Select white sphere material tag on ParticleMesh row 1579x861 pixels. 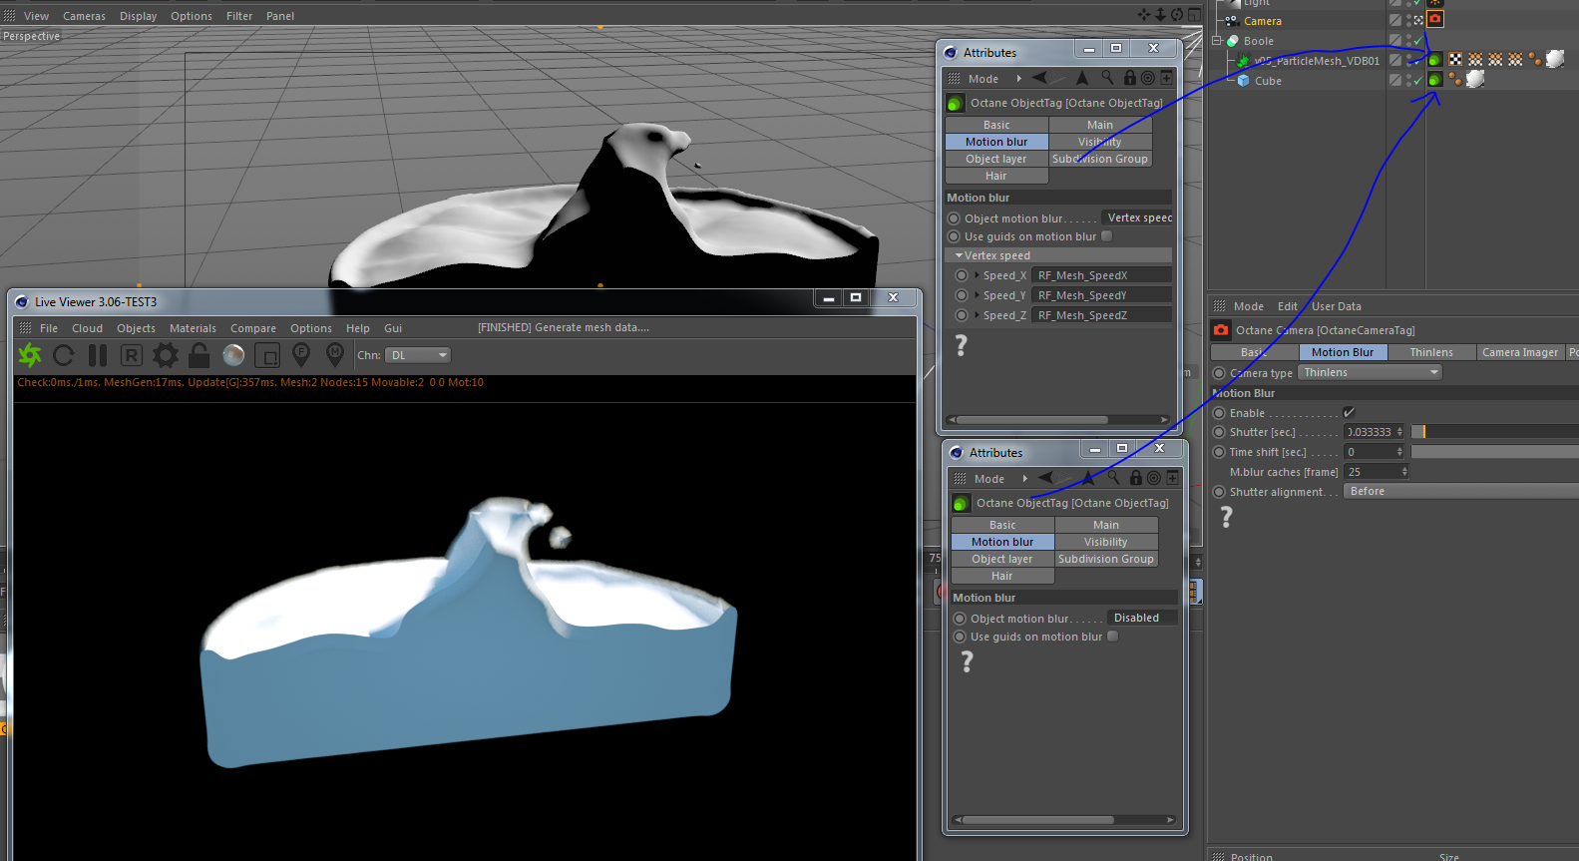point(1555,60)
